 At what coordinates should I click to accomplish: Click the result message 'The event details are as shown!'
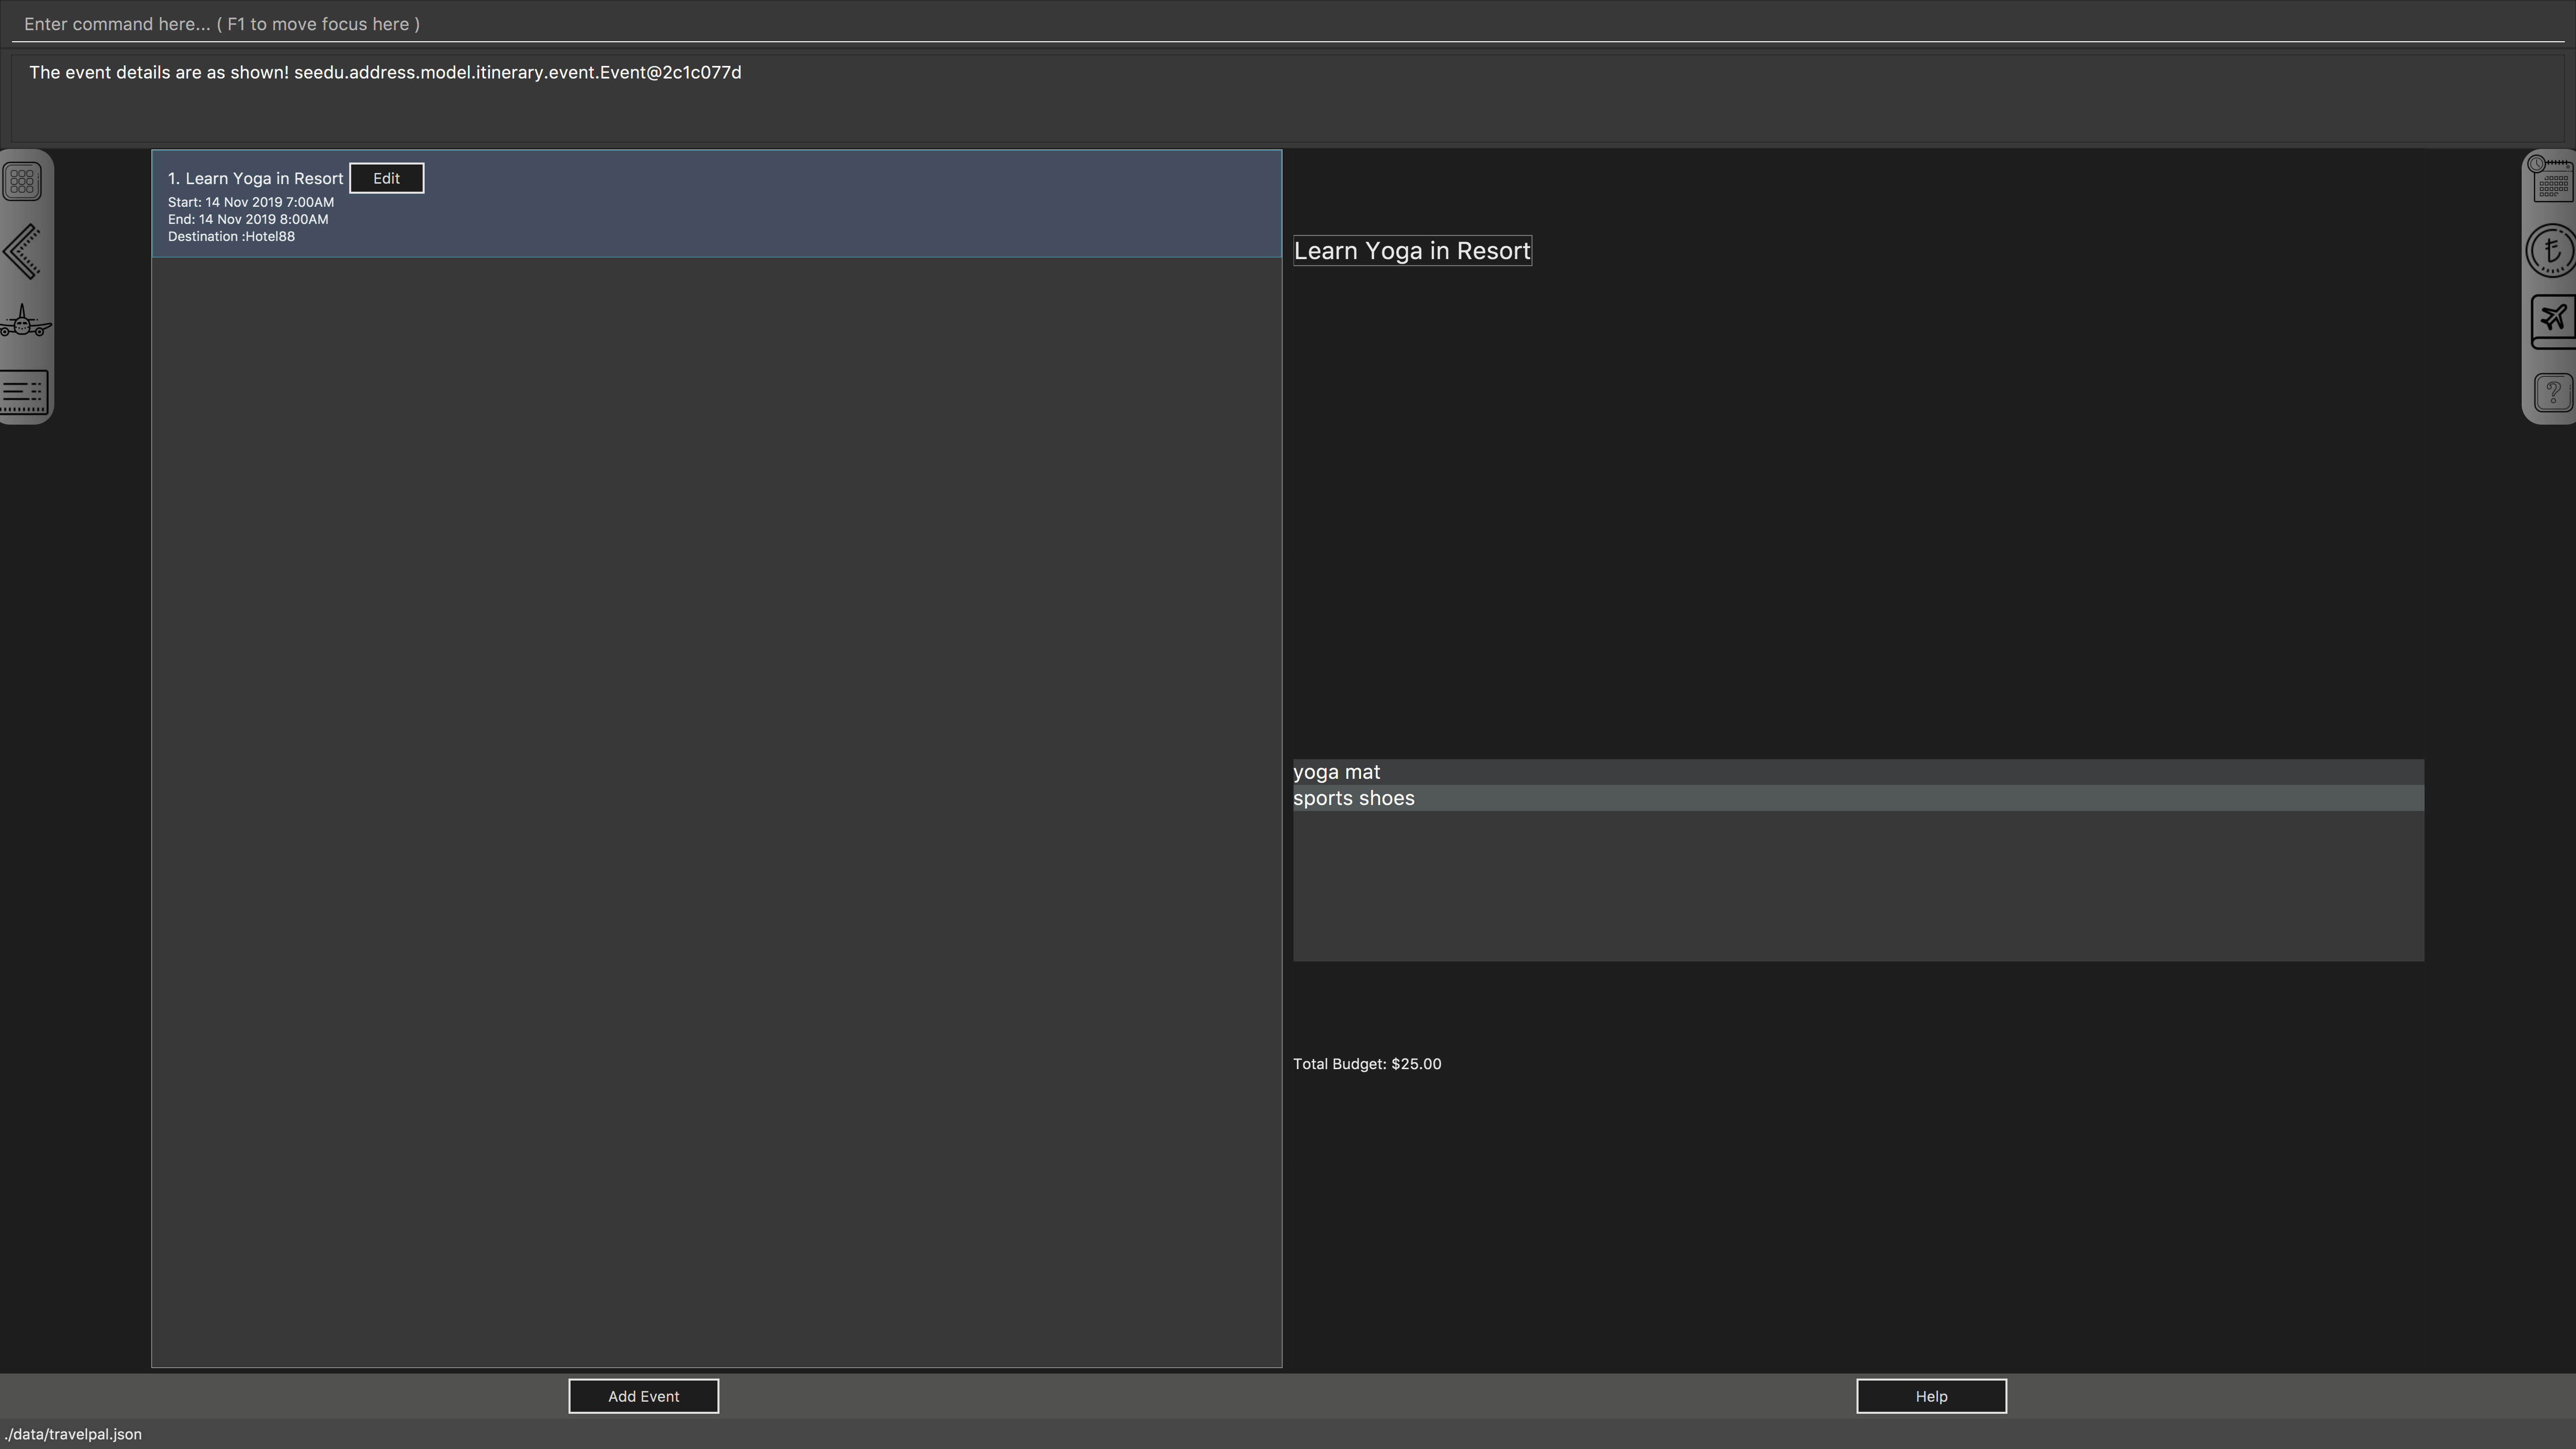coord(159,72)
